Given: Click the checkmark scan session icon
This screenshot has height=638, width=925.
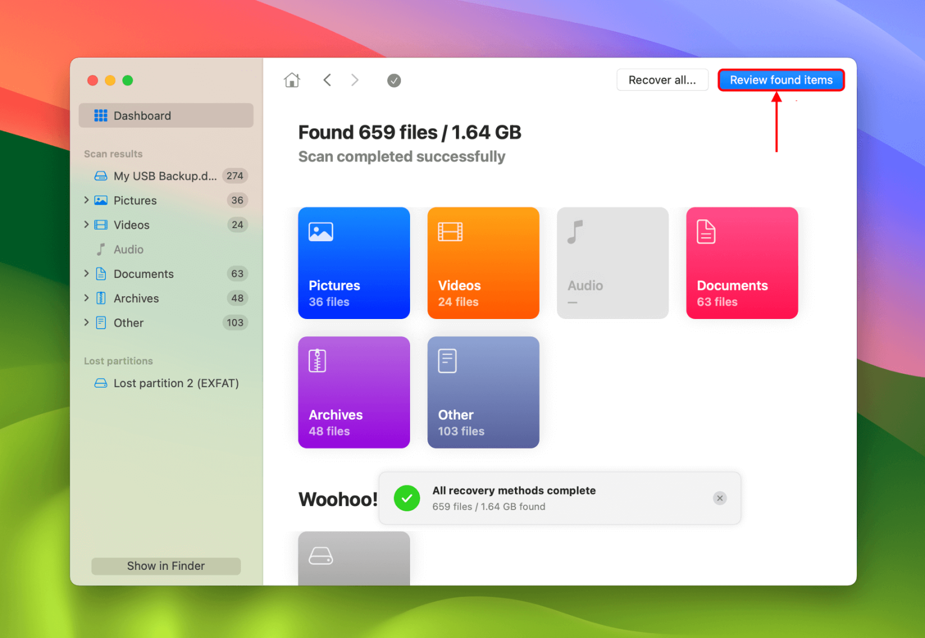Looking at the screenshot, I should click(394, 80).
